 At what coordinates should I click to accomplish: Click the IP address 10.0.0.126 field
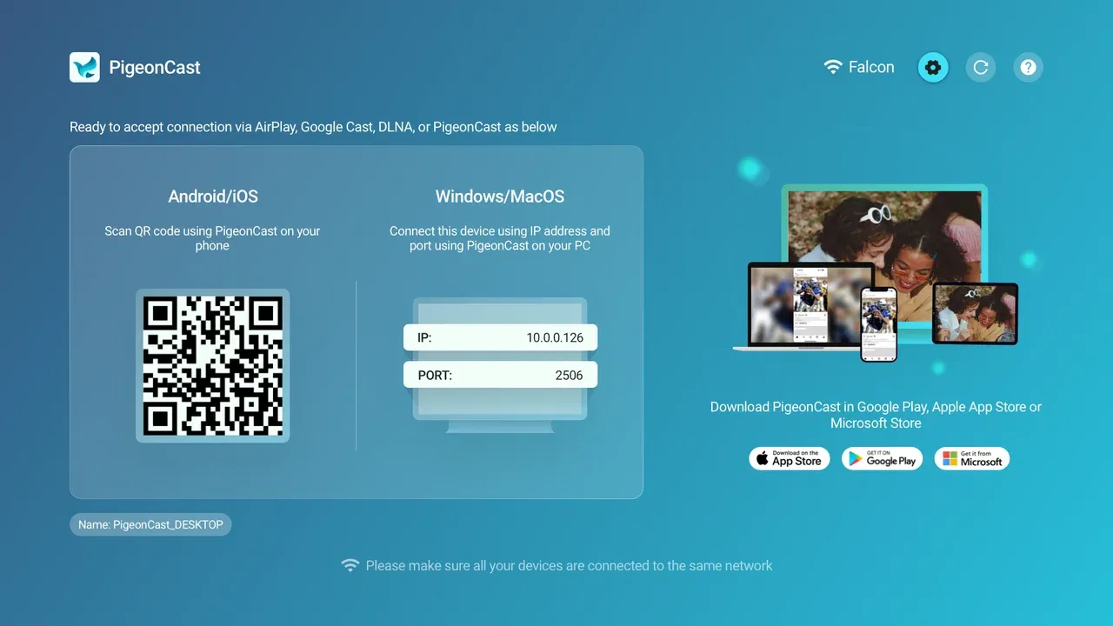point(500,337)
